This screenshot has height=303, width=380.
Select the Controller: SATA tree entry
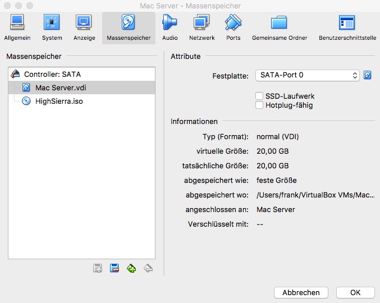pos(82,74)
